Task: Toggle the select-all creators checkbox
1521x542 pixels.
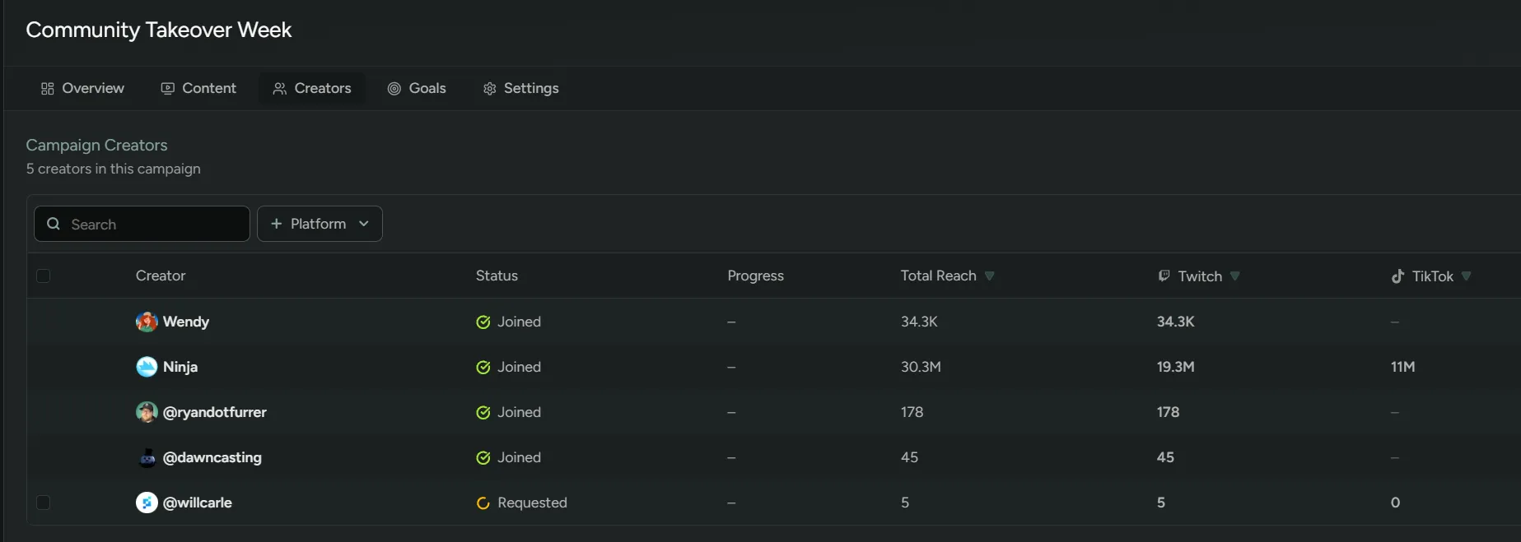Action: pyautogui.click(x=44, y=276)
